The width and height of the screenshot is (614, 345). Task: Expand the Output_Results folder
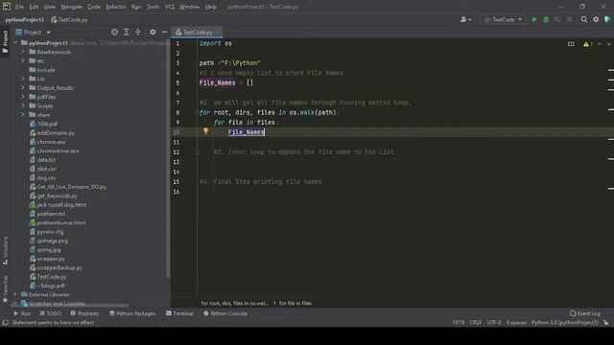(23, 88)
